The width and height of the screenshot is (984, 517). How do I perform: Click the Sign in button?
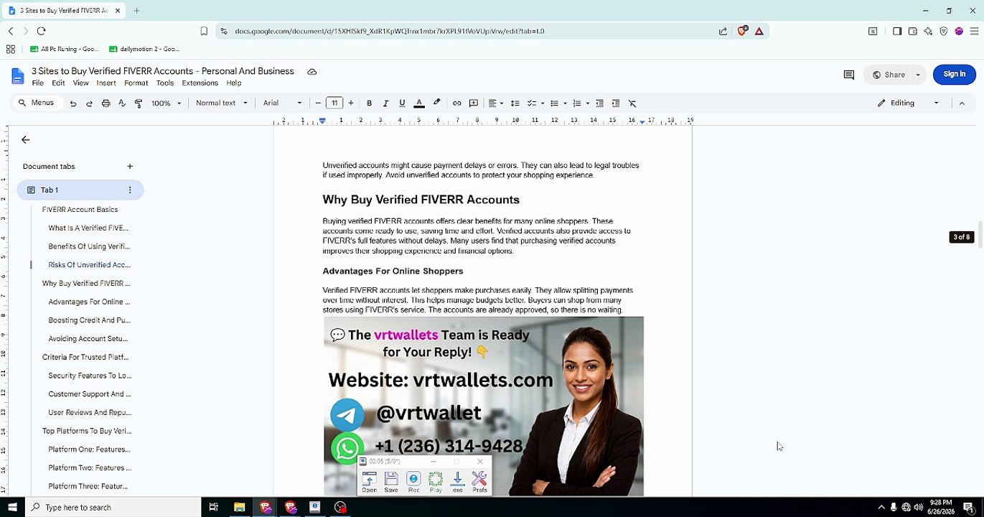[954, 74]
